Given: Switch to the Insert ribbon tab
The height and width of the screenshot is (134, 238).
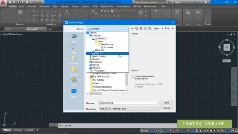Looking at the screenshot, I should click(22, 6).
